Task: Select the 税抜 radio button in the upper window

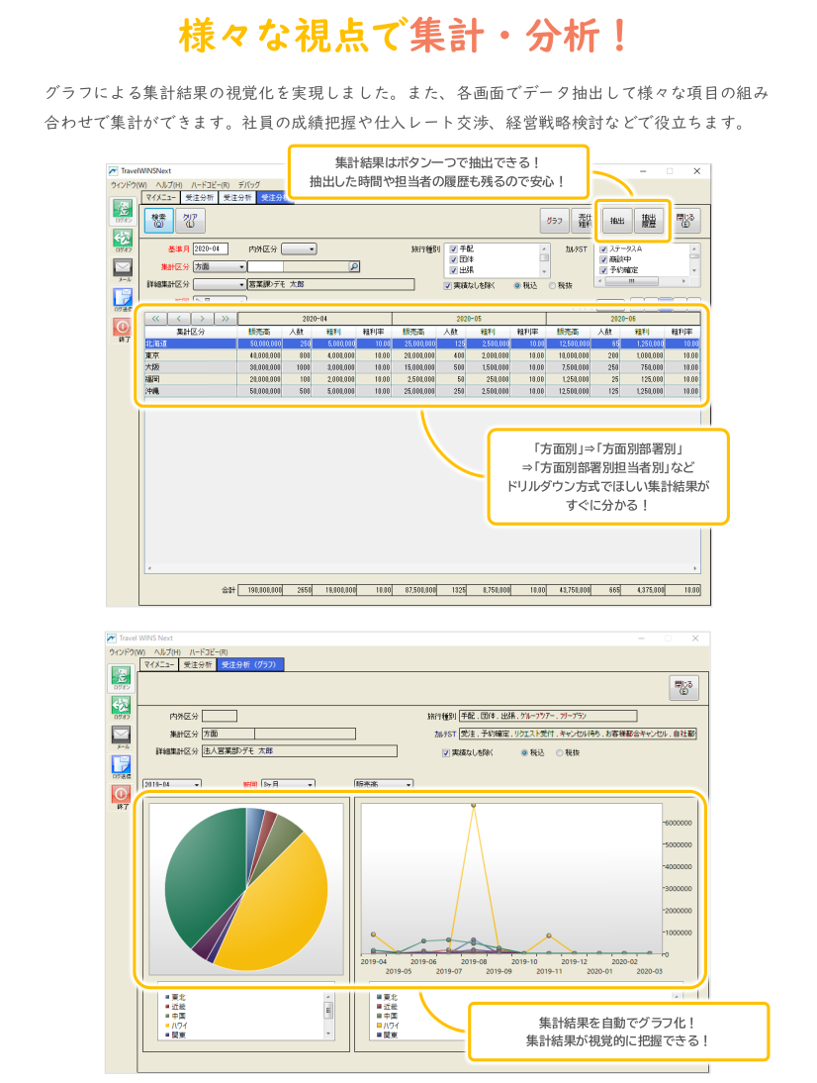Action: [x=552, y=285]
